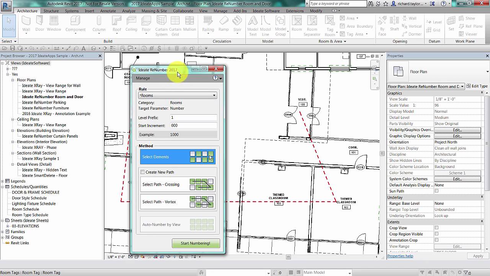The height and width of the screenshot is (276, 490).
Task: Click the Model Text tool
Action: click(x=253, y=26)
